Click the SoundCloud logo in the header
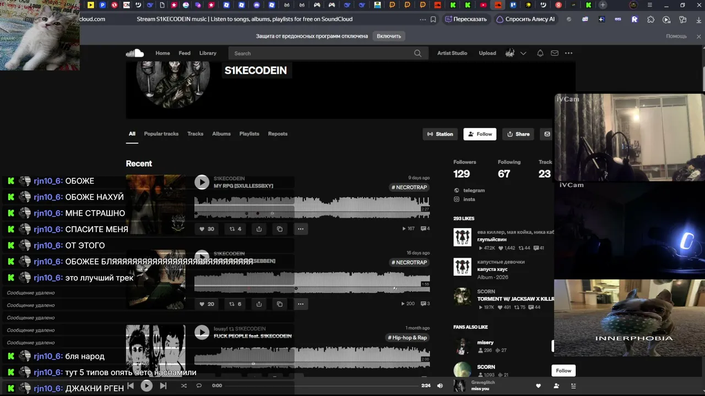The height and width of the screenshot is (396, 705). click(x=135, y=53)
